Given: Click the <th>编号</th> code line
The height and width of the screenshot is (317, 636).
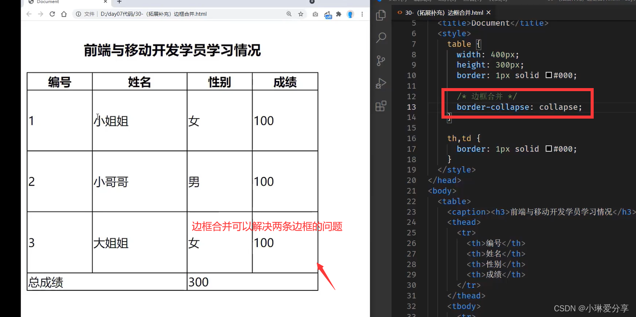Looking at the screenshot, I should pos(496,243).
